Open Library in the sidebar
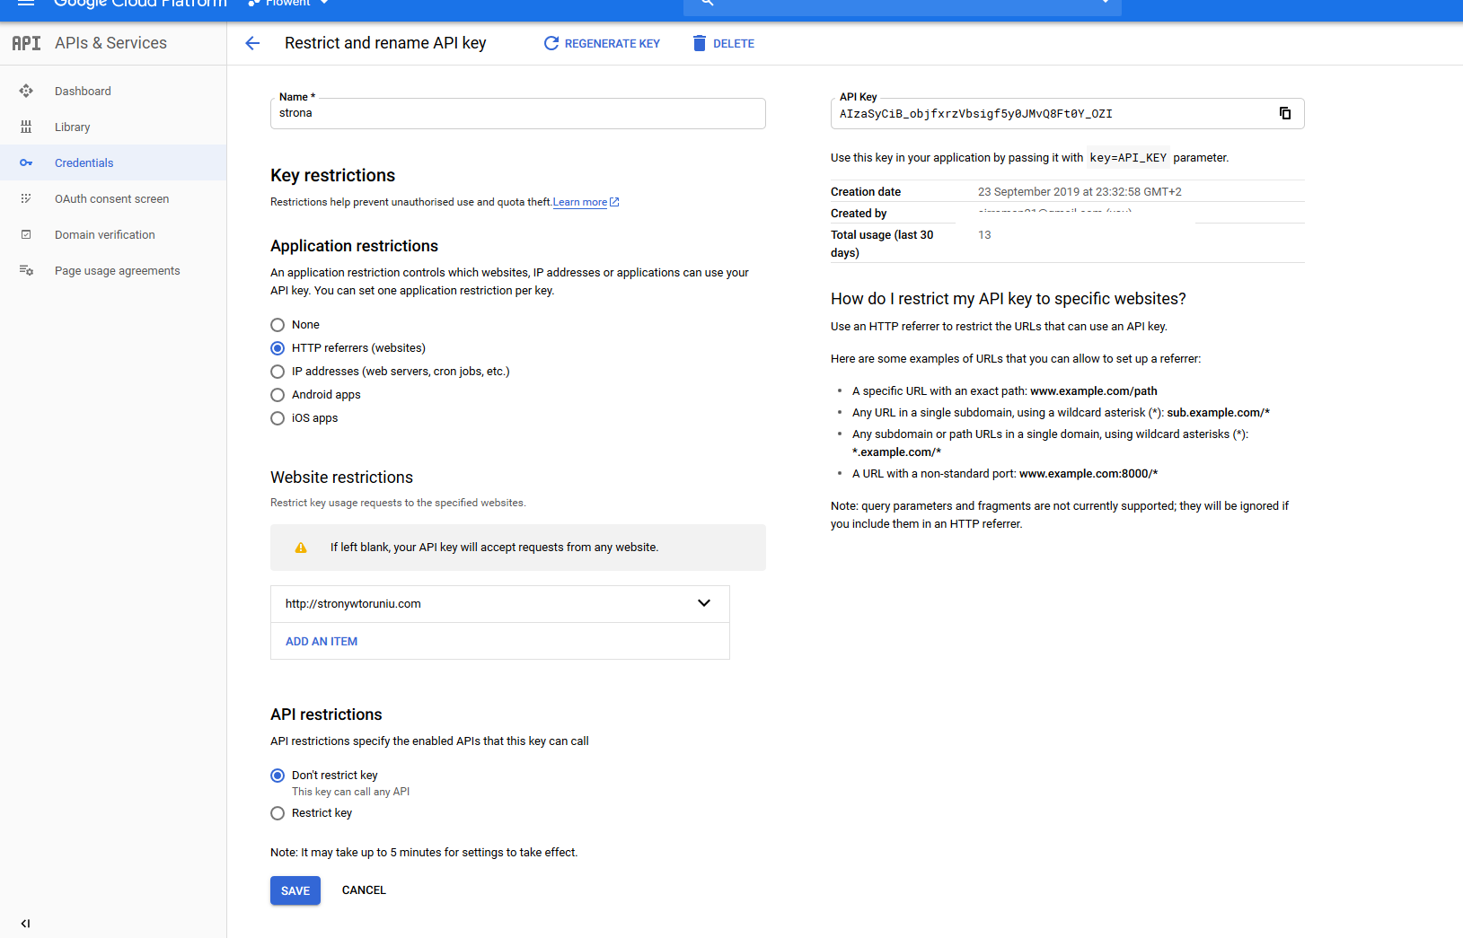1463x938 pixels. [x=113, y=127]
